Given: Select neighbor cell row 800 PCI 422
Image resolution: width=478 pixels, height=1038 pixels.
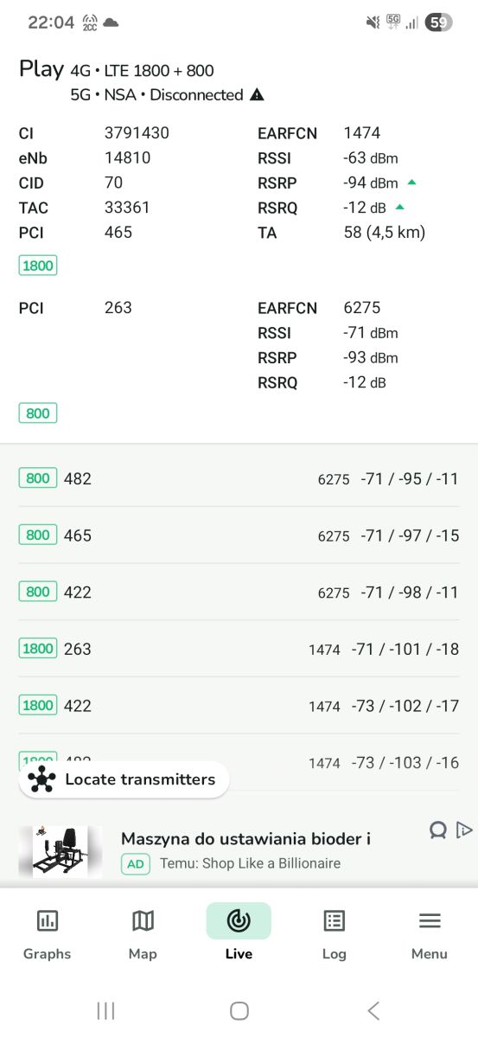Looking at the screenshot, I should [x=239, y=593].
